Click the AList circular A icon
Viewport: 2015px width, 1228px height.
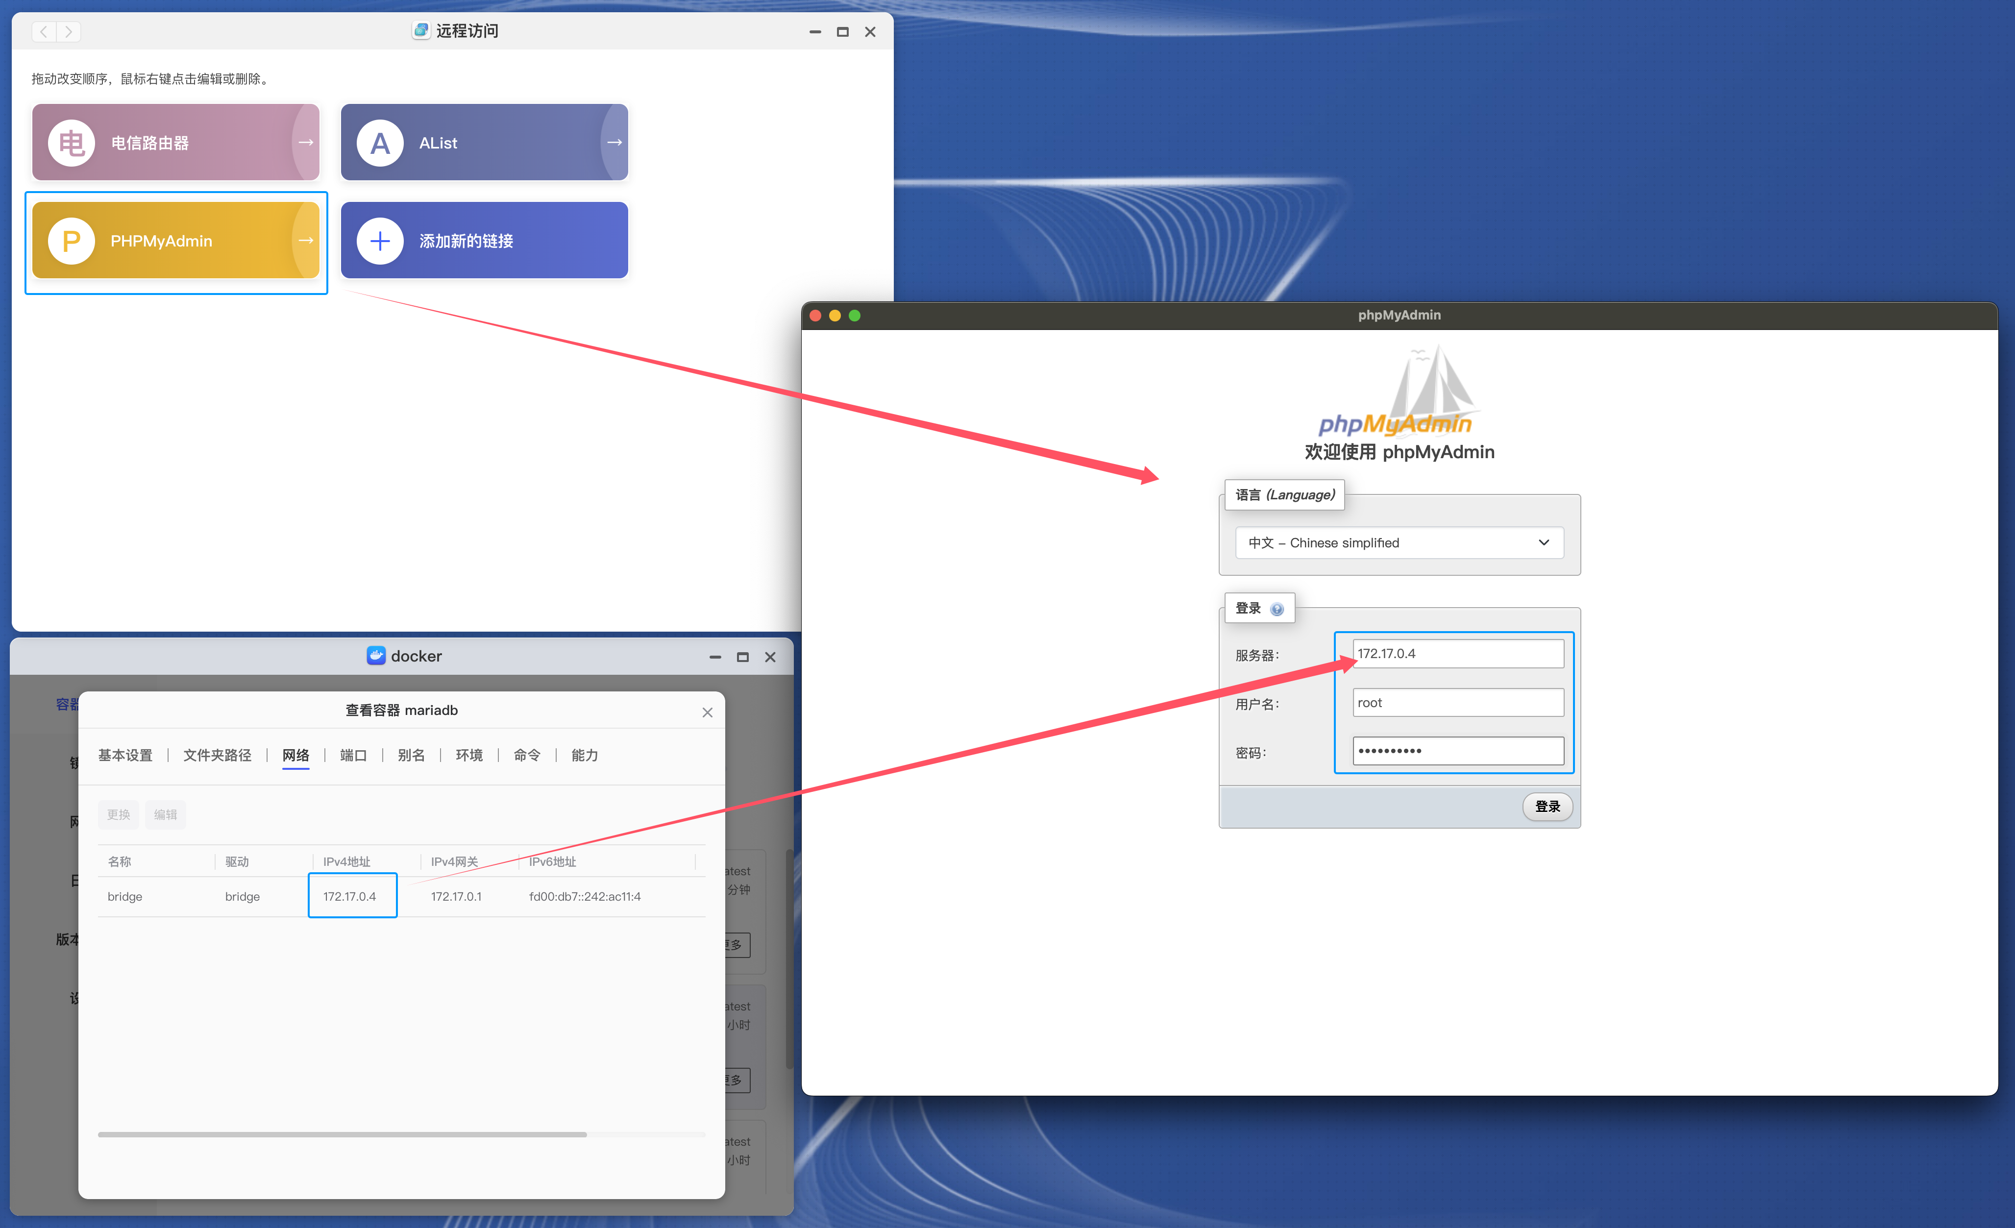point(379,143)
